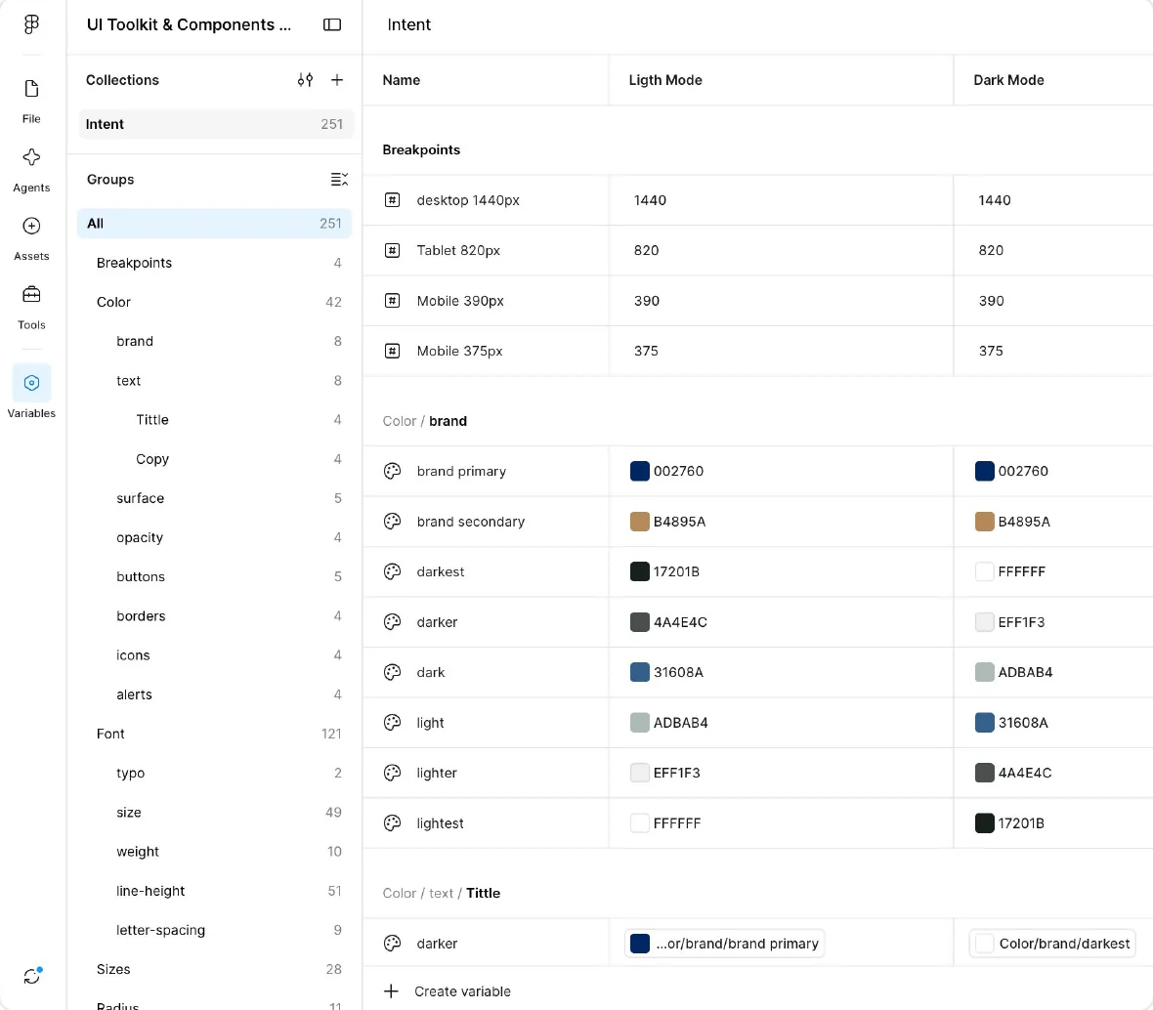Select the Variables sidebar icon
Screen dimensions: 1153x1010
(x=31, y=382)
